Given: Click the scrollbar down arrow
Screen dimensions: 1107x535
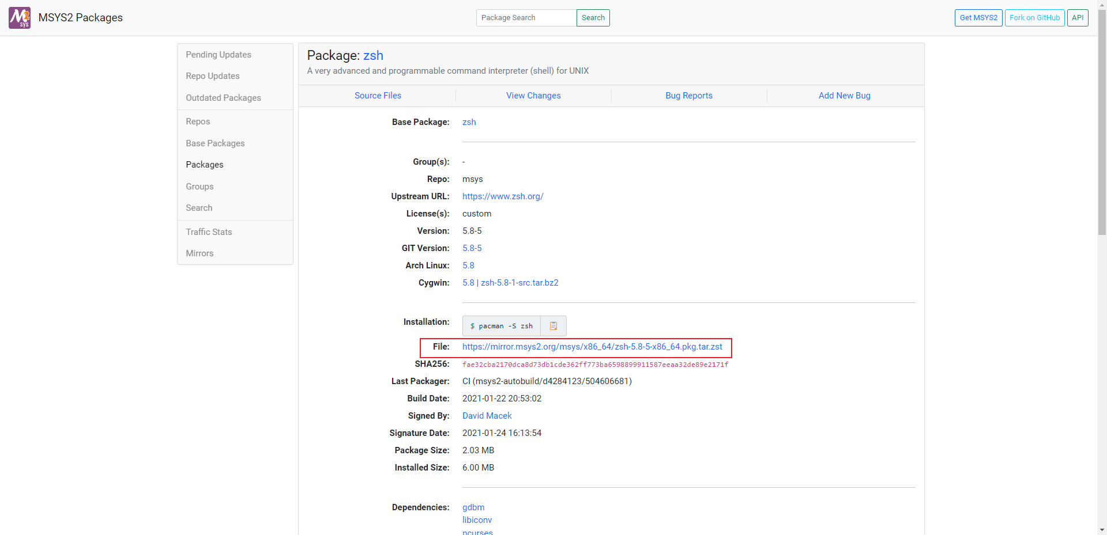Looking at the screenshot, I should pyautogui.click(x=1102, y=530).
